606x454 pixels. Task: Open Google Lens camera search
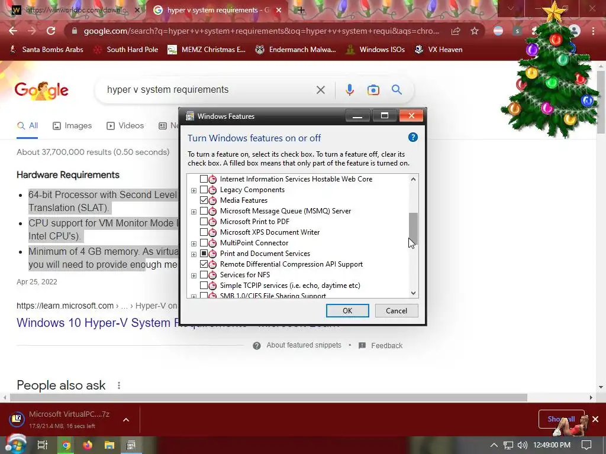[373, 90]
